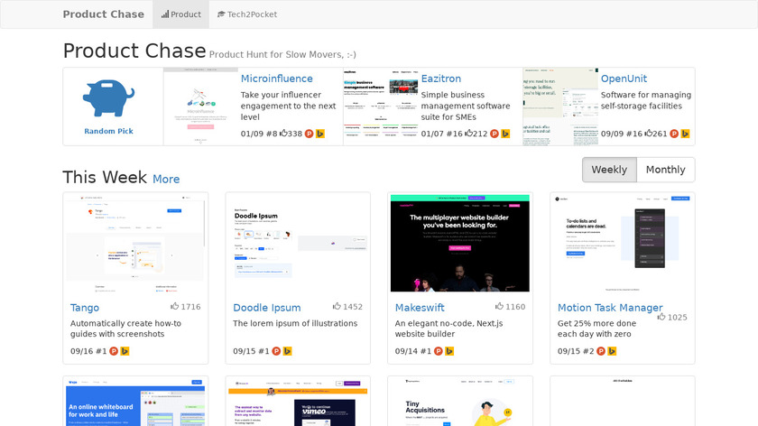Click the Product Chase brand link
The width and height of the screenshot is (758, 426).
coord(103,14)
